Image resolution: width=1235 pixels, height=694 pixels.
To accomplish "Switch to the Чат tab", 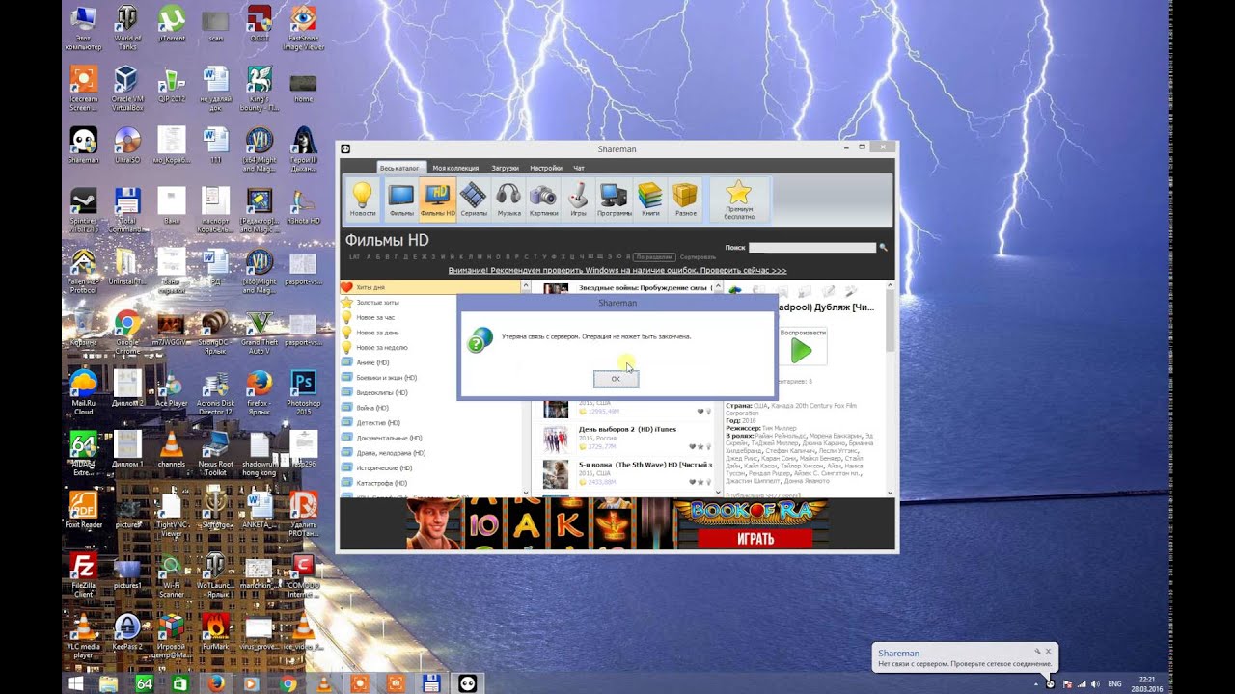I will point(579,168).
